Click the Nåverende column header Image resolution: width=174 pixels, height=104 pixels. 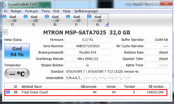coord(88,86)
